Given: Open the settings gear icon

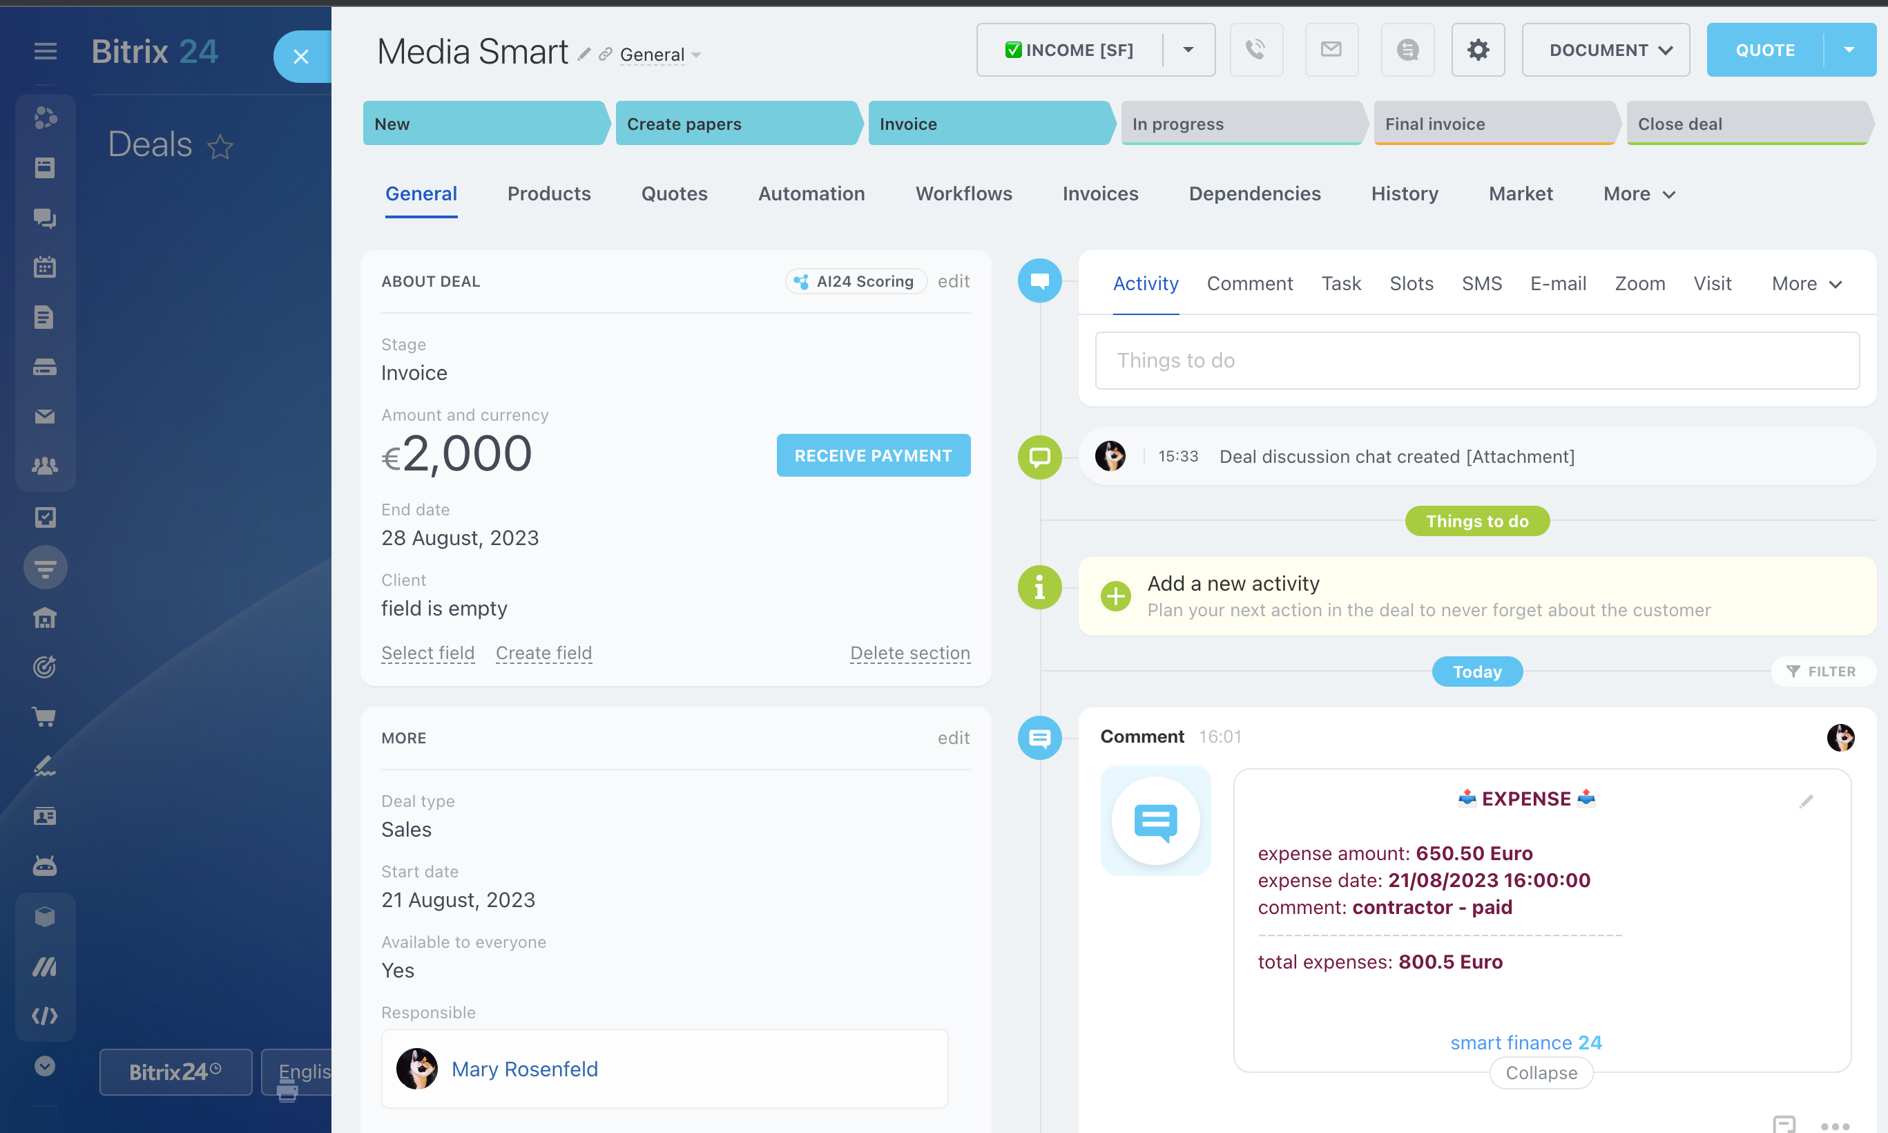Looking at the screenshot, I should (1477, 50).
